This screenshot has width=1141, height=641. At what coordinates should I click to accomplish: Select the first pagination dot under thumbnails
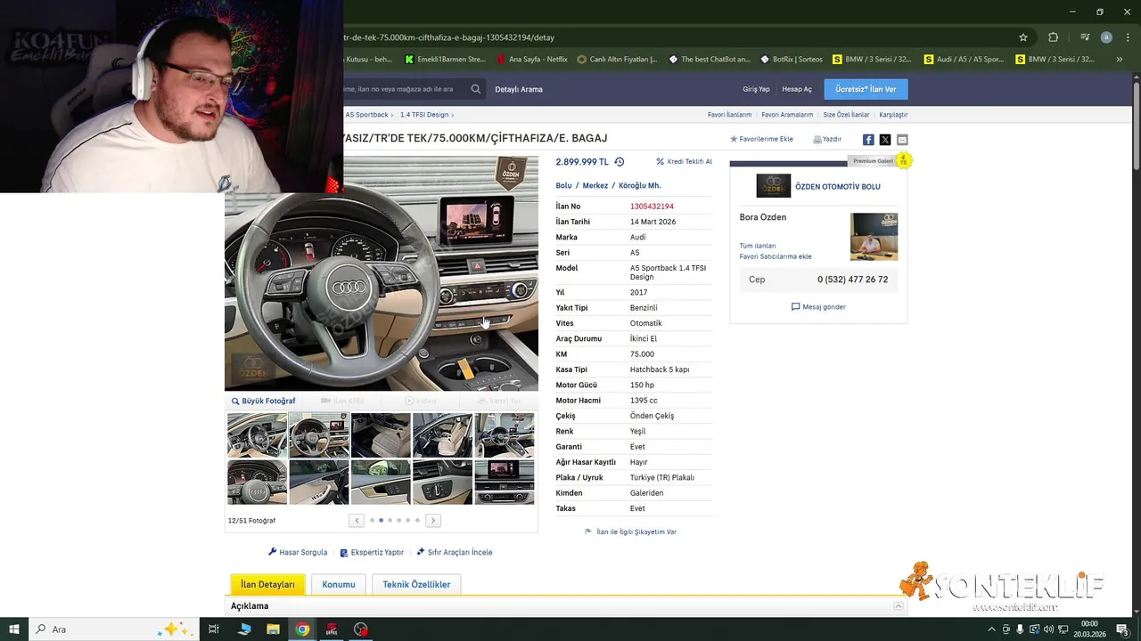pos(372,520)
